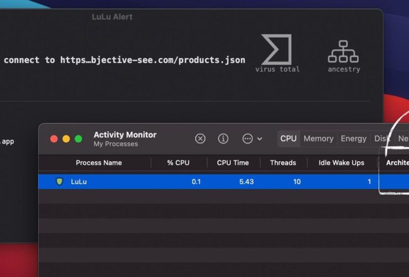Screen dimensions: 409x277
Task: Click the LuLu shield icon in list
Action: [60, 182]
